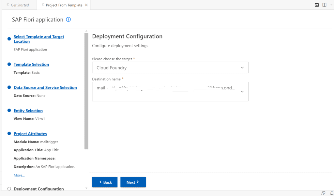The height and width of the screenshot is (196, 334).
Task: Toggle the split editor layout icon
Action: [x=324, y=5]
